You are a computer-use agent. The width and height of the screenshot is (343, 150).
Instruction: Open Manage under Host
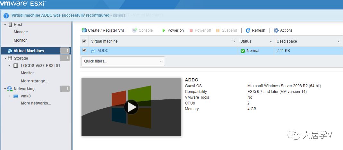(21, 32)
